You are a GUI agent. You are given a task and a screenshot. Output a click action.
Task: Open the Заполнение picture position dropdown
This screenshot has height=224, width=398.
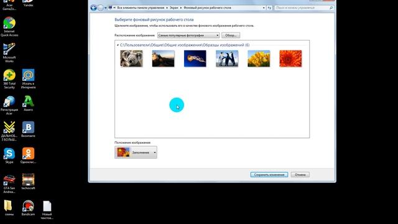(136, 152)
